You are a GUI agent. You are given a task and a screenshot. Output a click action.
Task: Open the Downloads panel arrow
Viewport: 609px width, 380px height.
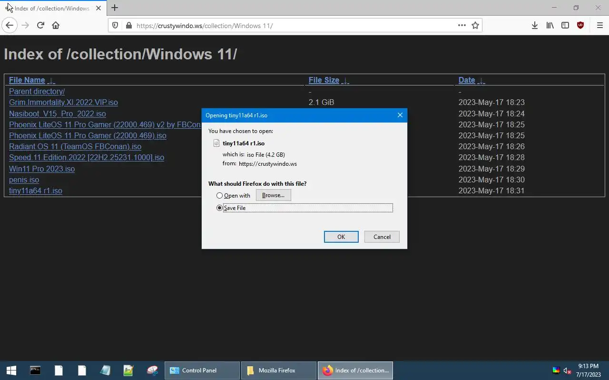pos(535,26)
